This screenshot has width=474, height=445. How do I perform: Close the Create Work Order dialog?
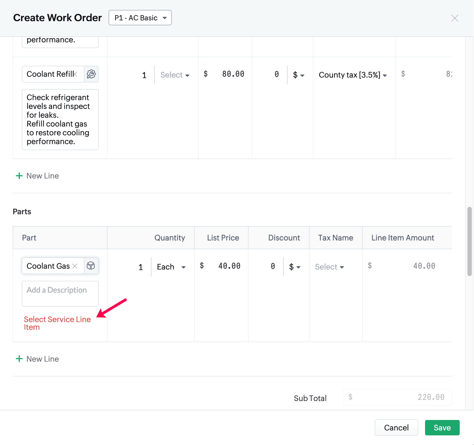click(x=454, y=18)
